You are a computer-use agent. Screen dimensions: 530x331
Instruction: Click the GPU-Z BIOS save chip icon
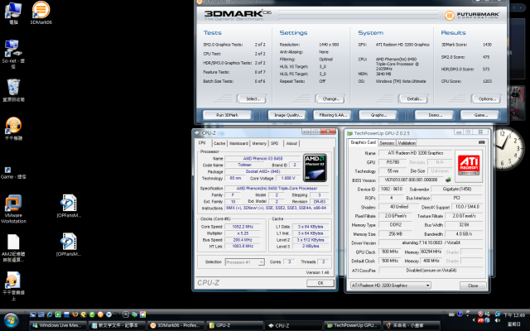448,180
